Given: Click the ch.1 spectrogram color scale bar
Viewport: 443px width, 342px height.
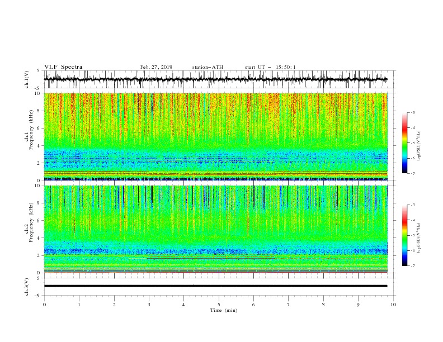Looking at the screenshot, I should [404, 142].
